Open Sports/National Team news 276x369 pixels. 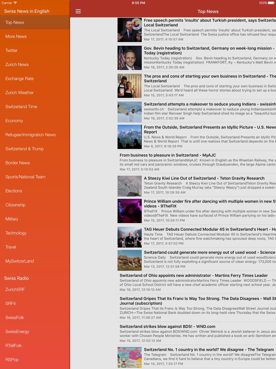tap(35, 176)
